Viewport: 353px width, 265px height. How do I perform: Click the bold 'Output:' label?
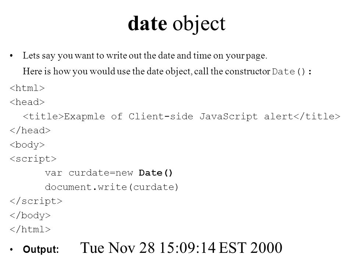click(41, 250)
